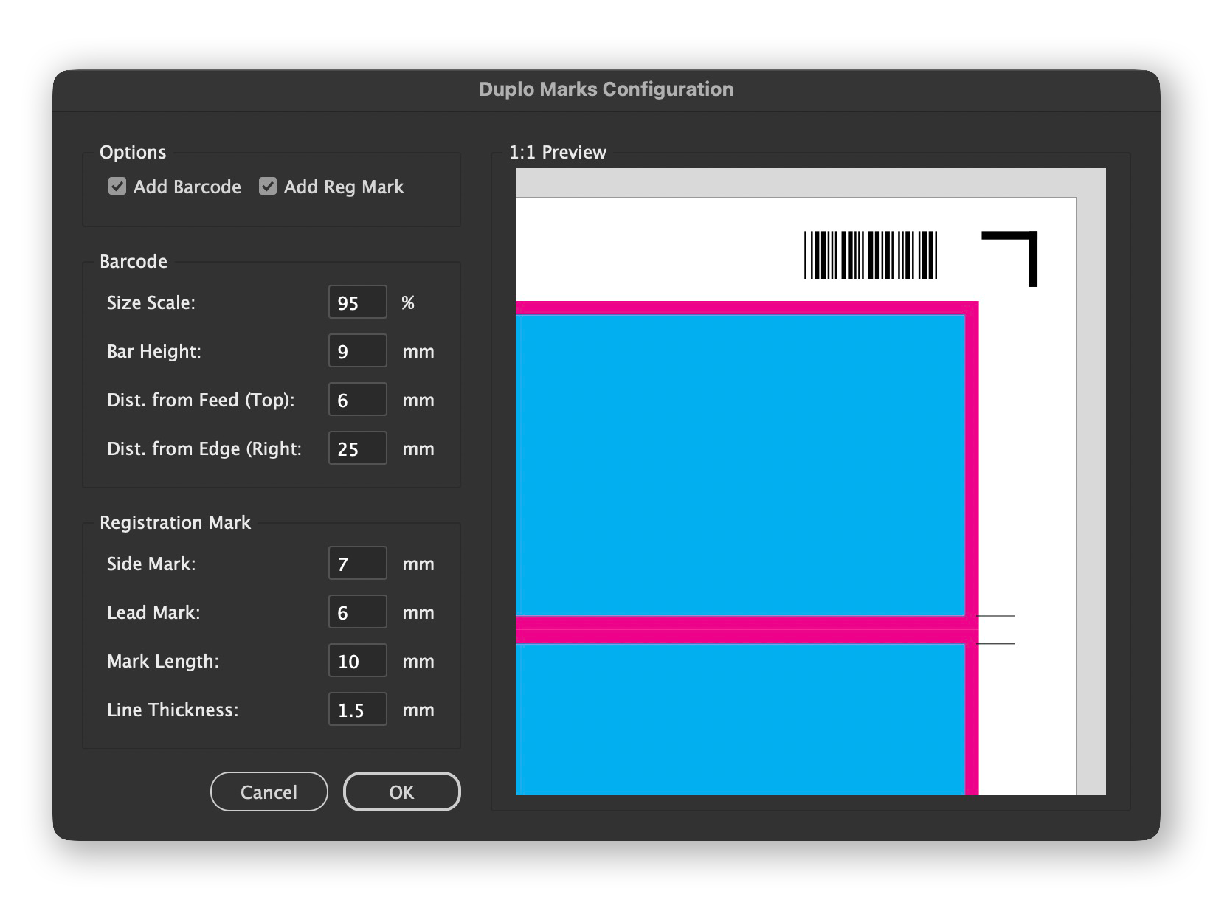Select the Mark Length field
This screenshot has width=1213, height=911.
pos(357,660)
